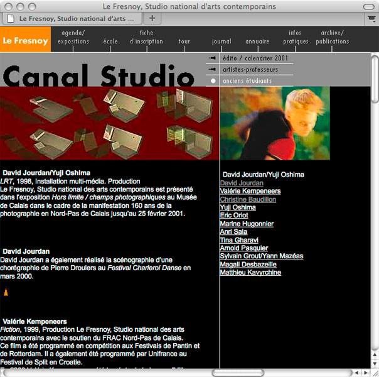Viewport: 379px width, 377px height.
Task: Click the orange Le Fresnoy logo
Action: 25,40
